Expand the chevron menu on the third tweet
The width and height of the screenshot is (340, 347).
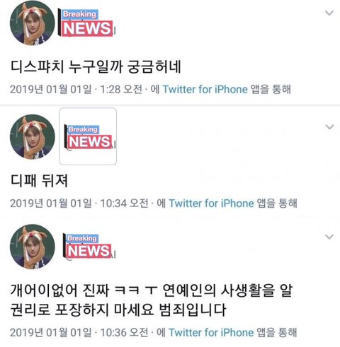[x=329, y=237]
